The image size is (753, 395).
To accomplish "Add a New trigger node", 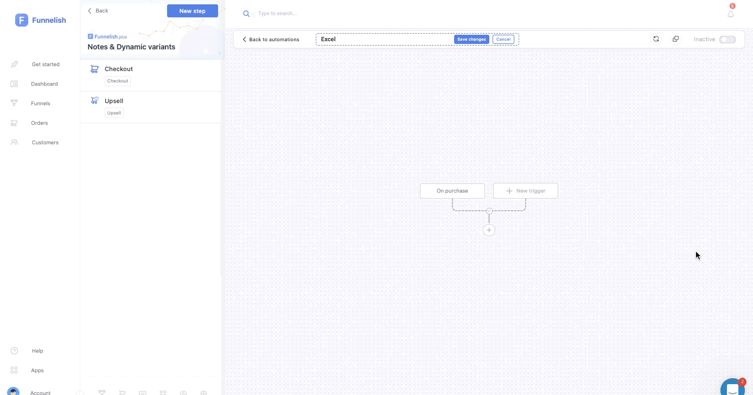I will click(x=525, y=191).
